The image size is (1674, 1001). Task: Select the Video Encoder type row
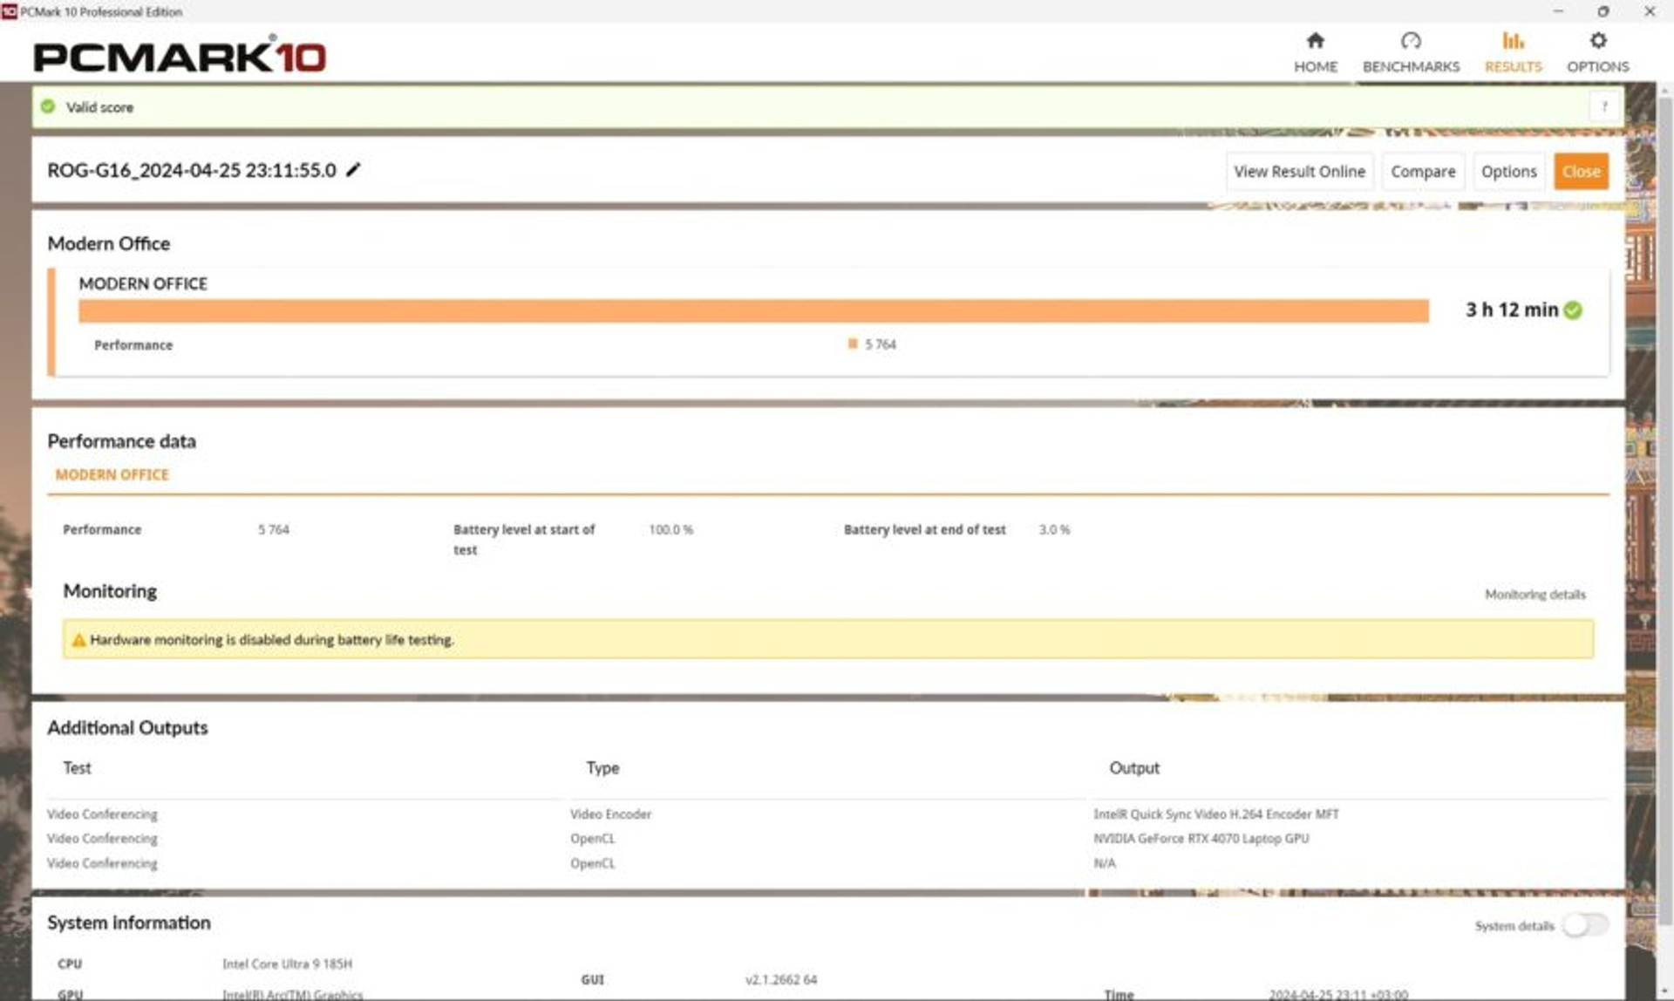pos(610,814)
